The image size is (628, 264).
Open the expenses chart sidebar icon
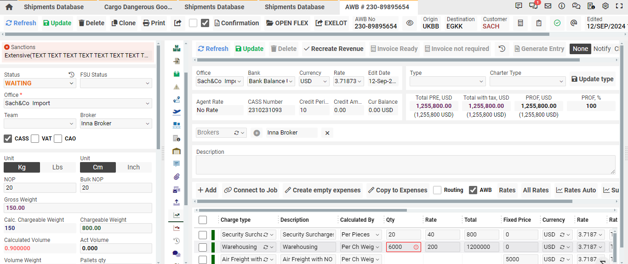click(x=177, y=228)
